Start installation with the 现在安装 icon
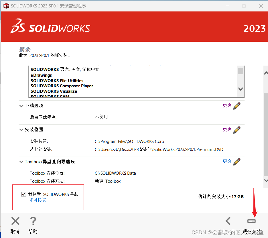This screenshot has height=238, width=268. (251, 221)
